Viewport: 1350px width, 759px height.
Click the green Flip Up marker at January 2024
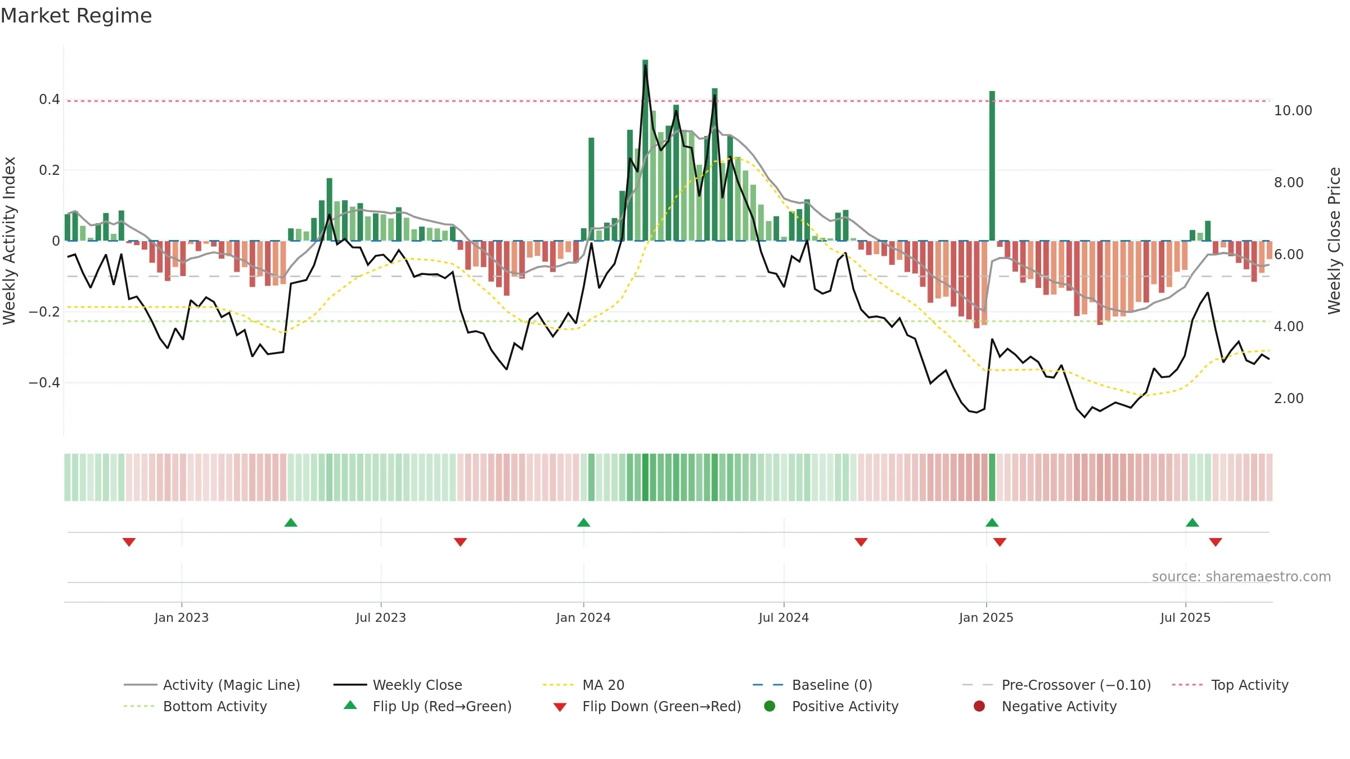click(583, 523)
